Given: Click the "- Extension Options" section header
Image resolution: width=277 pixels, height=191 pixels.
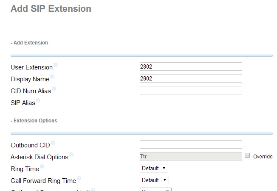Looking at the screenshot, I should pos(34,121).
